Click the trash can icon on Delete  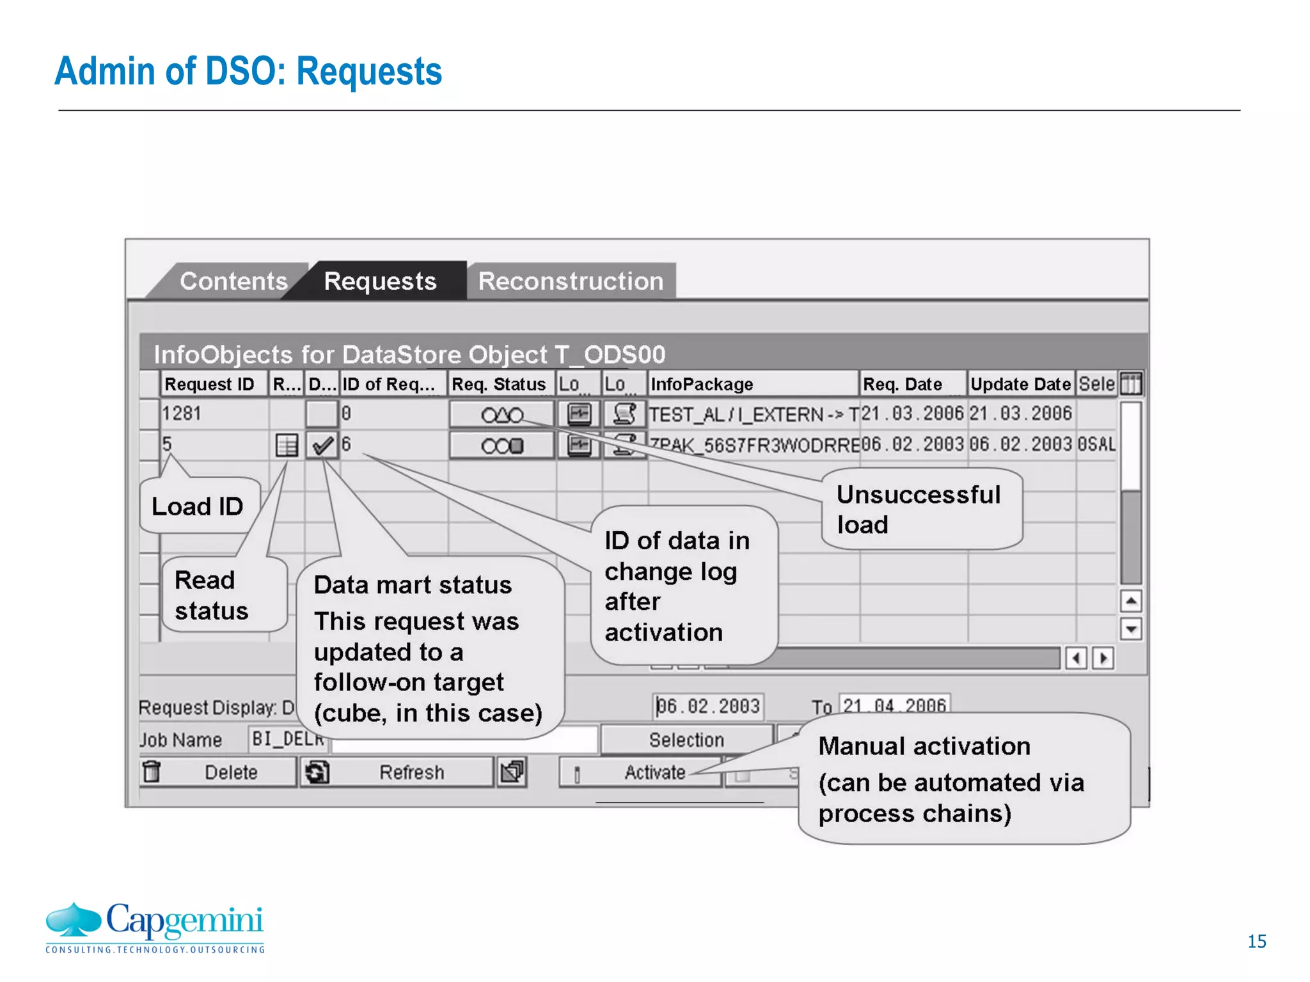[152, 772]
